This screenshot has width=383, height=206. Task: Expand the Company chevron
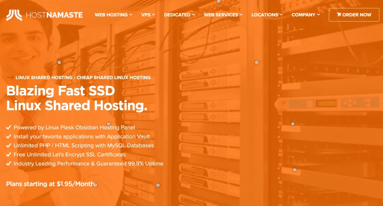[319, 15]
